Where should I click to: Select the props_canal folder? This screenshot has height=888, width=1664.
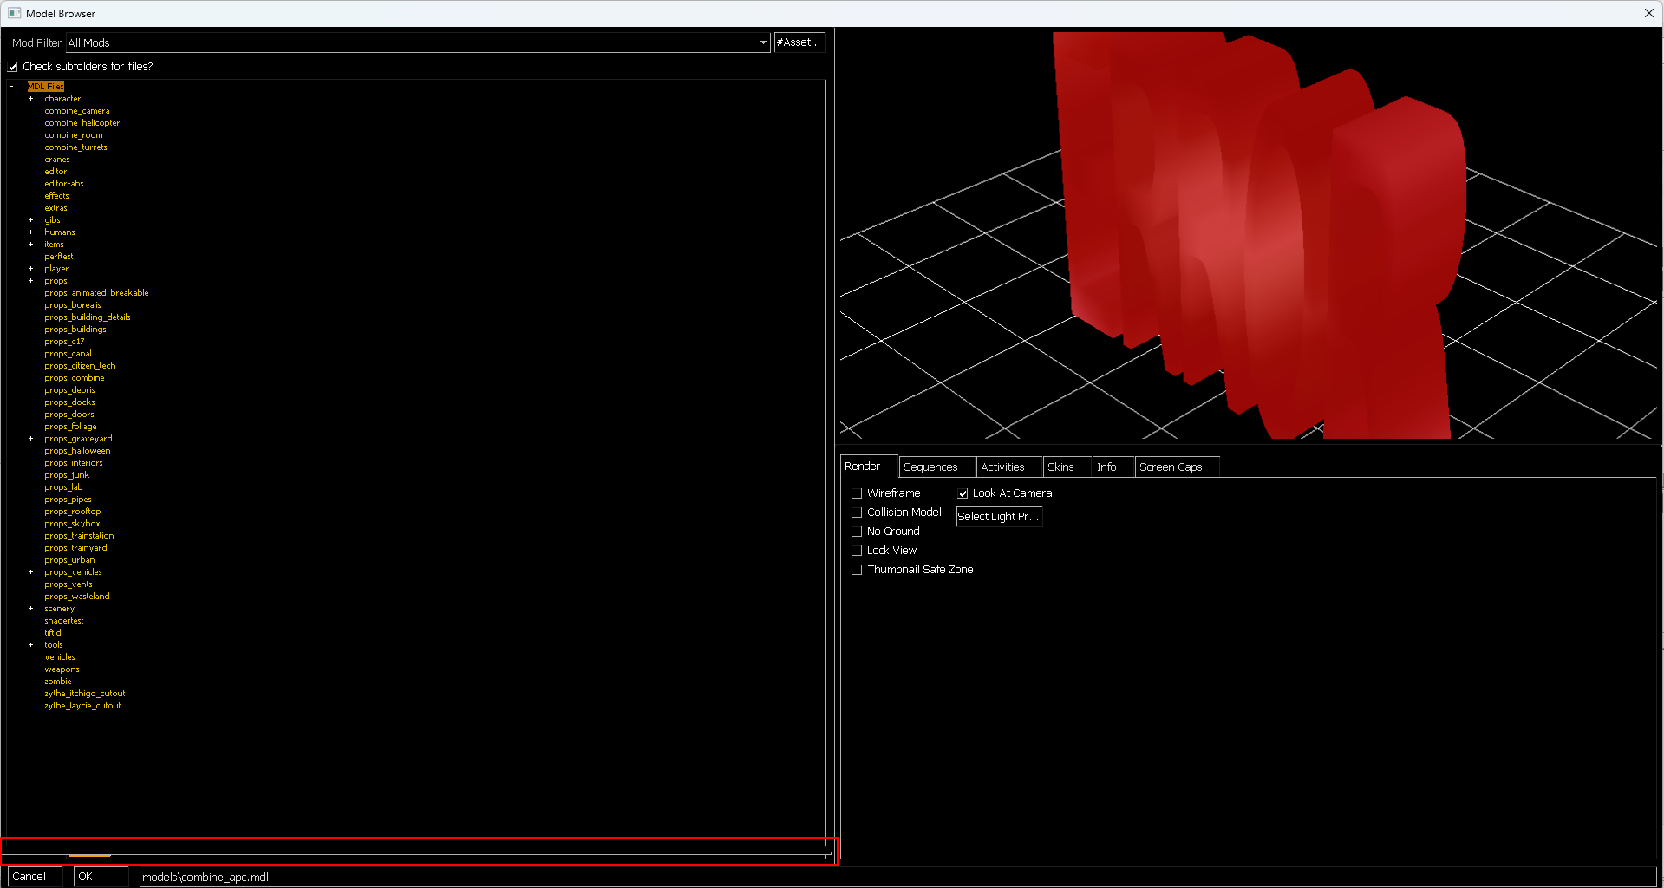[68, 354]
